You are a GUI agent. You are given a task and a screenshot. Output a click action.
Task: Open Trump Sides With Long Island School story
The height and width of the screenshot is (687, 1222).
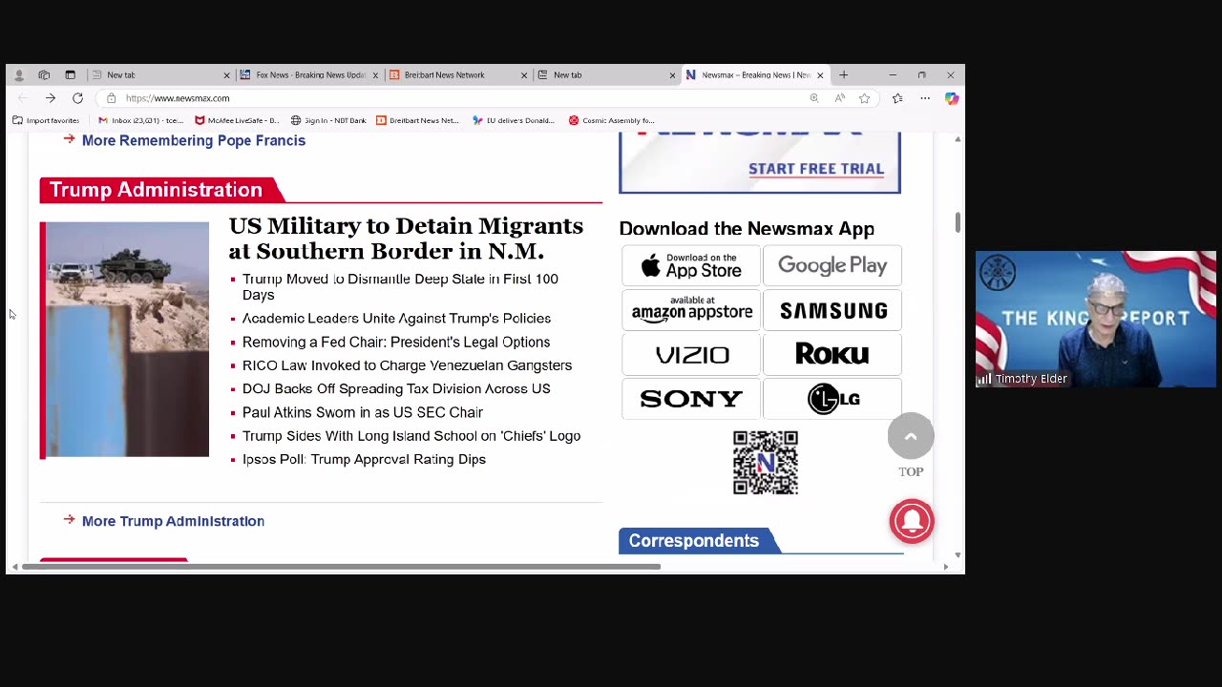(x=411, y=435)
